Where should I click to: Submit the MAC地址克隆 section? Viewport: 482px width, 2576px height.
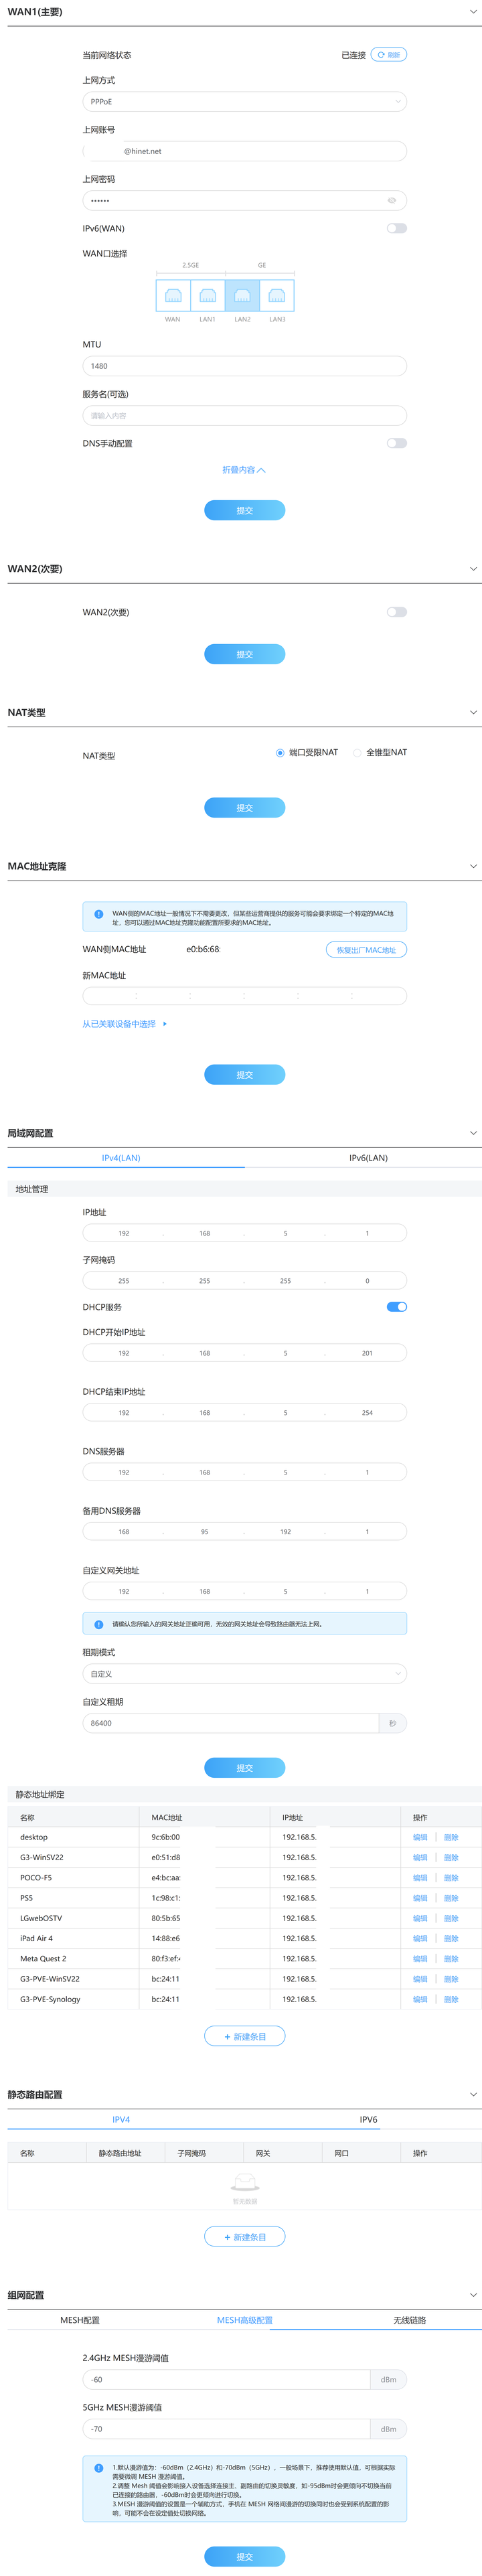pyautogui.click(x=244, y=1075)
